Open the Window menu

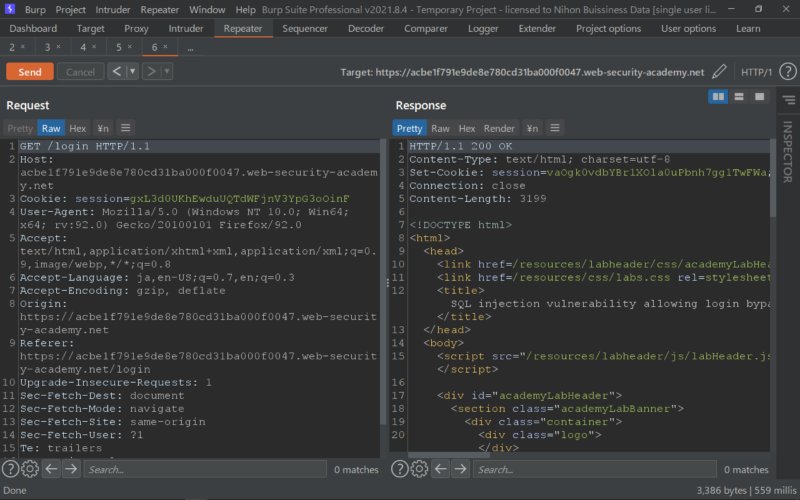tap(207, 10)
